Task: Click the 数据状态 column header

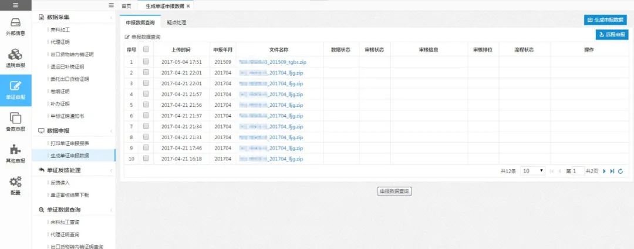Action: tap(341, 50)
